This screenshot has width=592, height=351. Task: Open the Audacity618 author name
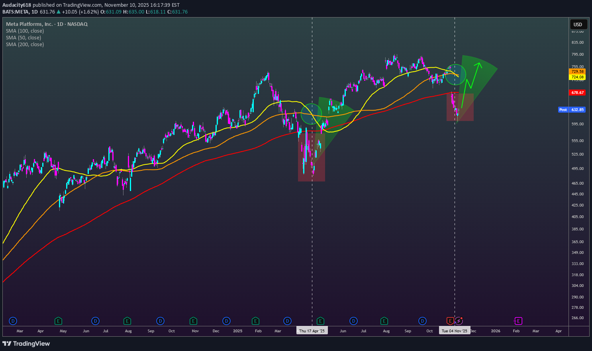(17, 5)
